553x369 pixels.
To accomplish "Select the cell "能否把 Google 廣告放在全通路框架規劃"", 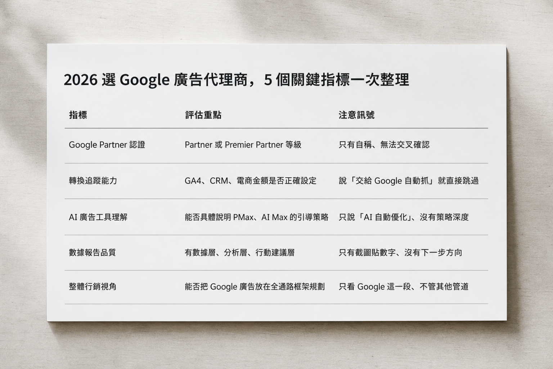I will (x=255, y=286).
